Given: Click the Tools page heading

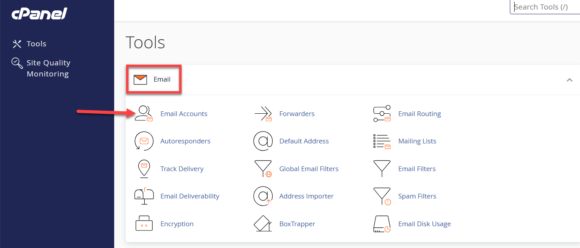Looking at the screenshot, I should [x=145, y=42].
